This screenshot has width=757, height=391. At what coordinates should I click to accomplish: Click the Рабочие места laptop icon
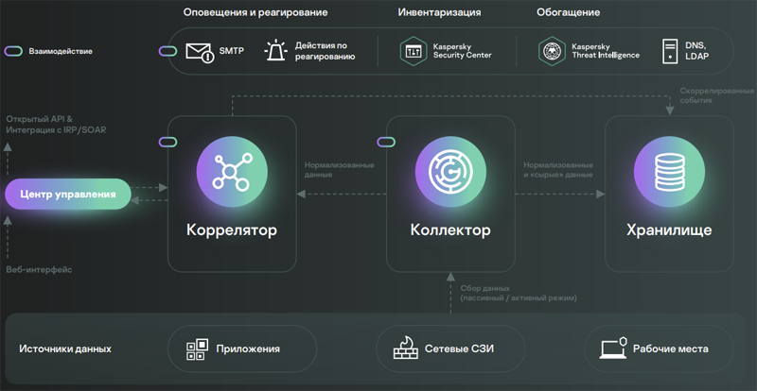click(613, 349)
